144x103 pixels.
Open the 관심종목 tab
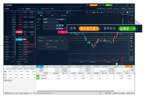79,66
